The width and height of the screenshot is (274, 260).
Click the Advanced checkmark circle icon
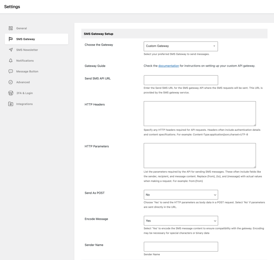(x=11, y=82)
